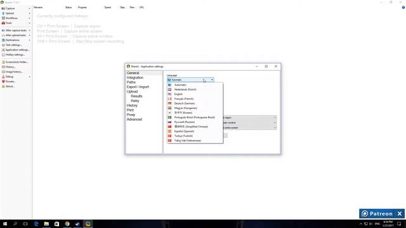Screen dimensions: 406x228
Task: Click the Status column header
Action: (x=69, y=7)
